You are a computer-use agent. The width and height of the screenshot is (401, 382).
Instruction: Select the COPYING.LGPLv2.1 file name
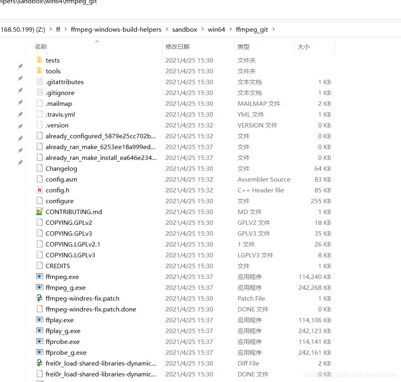point(73,245)
